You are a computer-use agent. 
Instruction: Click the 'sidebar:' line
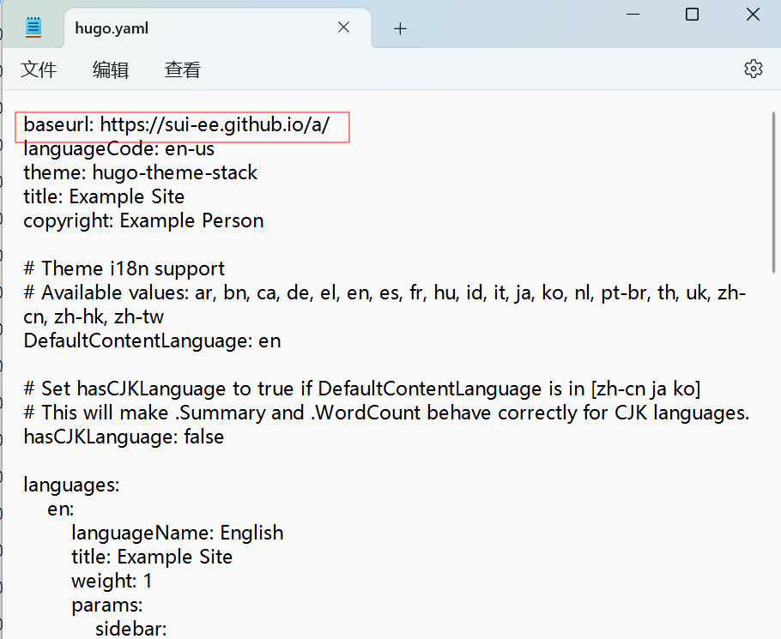pos(131,629)
